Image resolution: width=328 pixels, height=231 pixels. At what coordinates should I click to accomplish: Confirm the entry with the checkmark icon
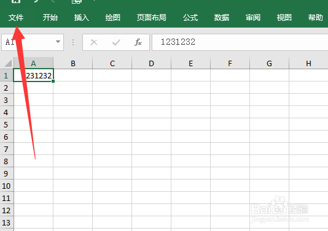pyautogui.click(x=116, y=42)
